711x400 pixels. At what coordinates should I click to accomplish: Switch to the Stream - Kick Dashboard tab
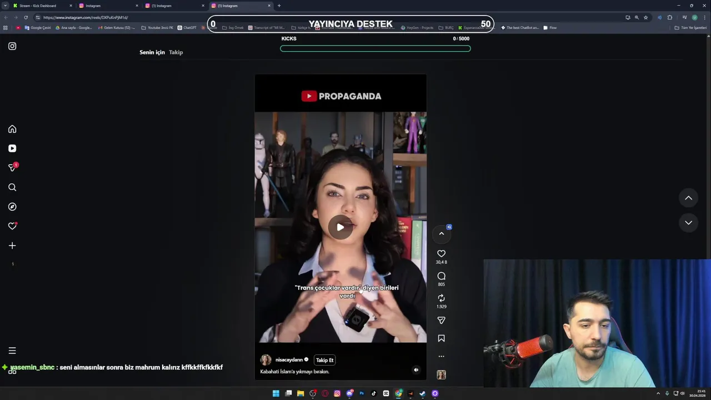coord(42,6)
